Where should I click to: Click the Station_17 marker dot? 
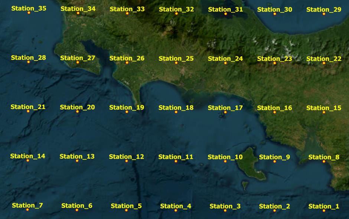click(225, 112)
